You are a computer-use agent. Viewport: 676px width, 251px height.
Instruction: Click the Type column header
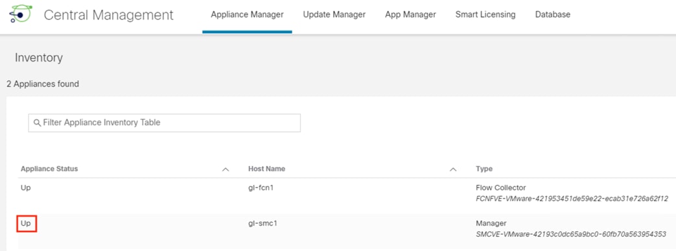484,169
